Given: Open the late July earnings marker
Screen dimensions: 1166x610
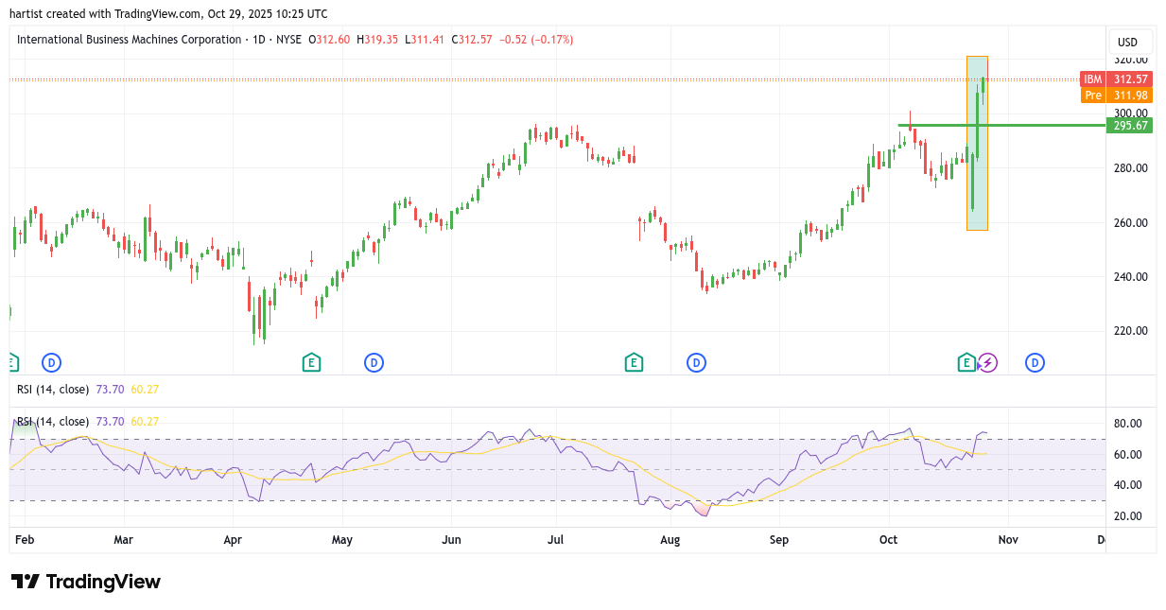Looking at the screenshot, I should (634, 362).
